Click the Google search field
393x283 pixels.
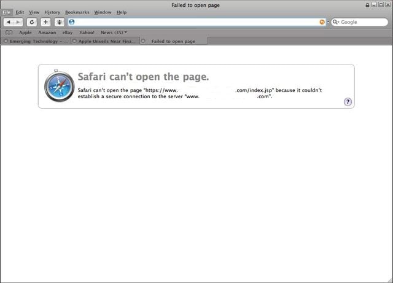[360, 22]
